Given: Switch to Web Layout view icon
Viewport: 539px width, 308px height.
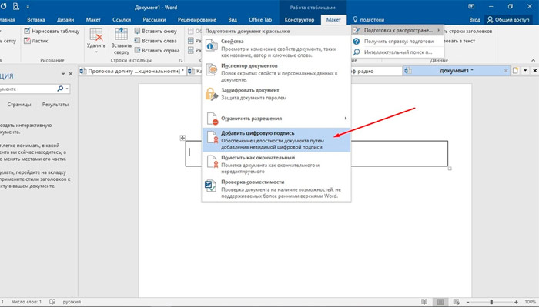Looking at the screenshot, I should pyautogui.click(x=456, y=302).
